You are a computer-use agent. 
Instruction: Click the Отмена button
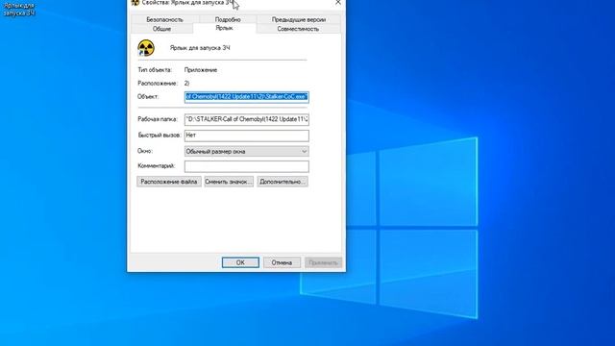coord(282,262)
